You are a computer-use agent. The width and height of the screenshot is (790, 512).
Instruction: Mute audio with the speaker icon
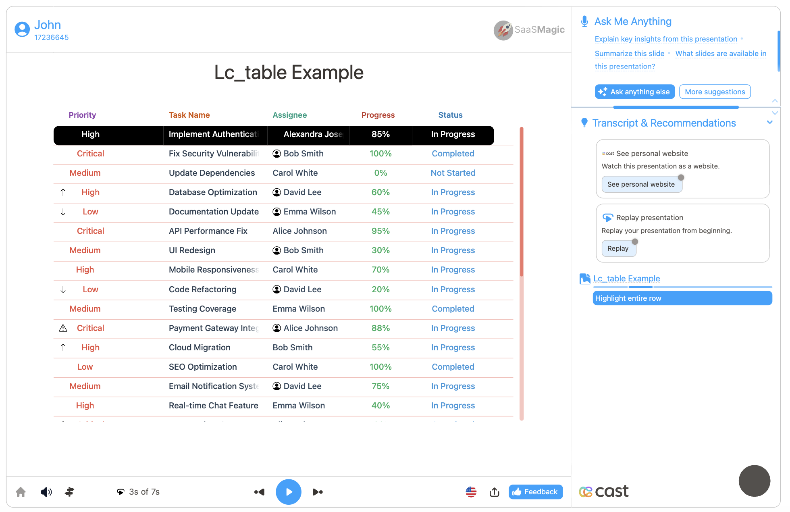coord(46,492)
